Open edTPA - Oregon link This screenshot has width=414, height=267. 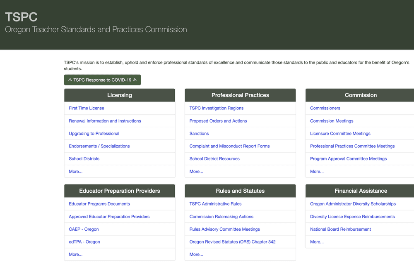(84, 242)
